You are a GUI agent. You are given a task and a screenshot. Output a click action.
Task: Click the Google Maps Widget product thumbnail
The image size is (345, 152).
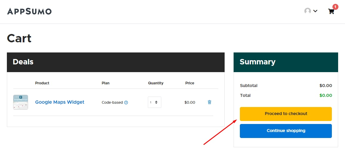click(21, 102)
